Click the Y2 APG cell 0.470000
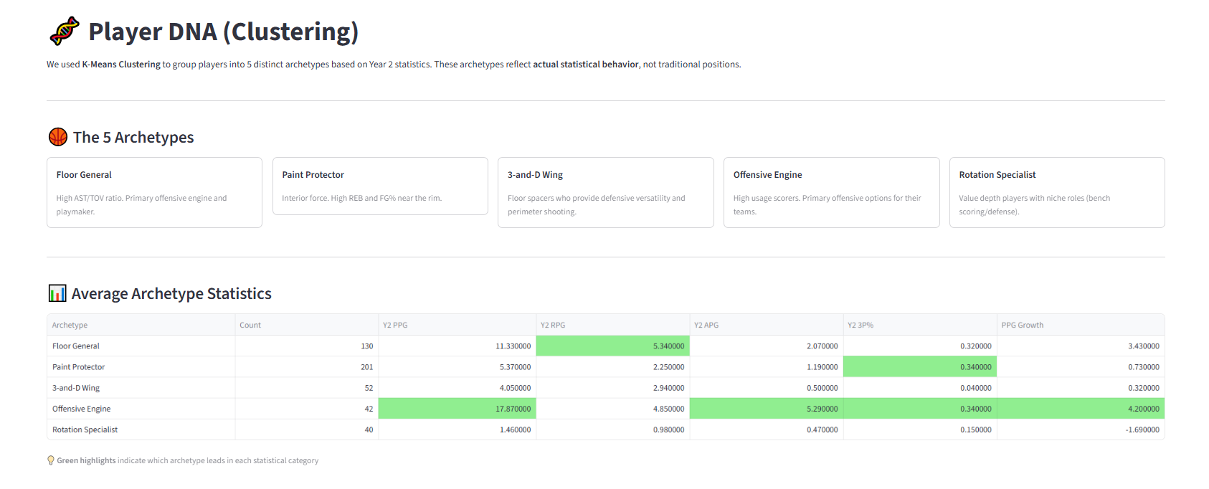The image size is (1209, 489). (766, 429)
